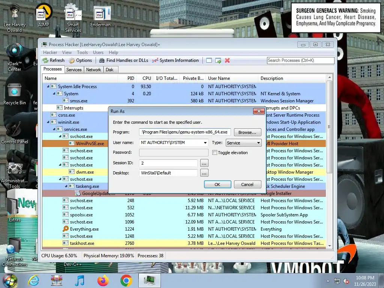Collapse the svchost.exe node above WmiPrvSE.exe
Screen dimensions: 384x288
(60, 136)
